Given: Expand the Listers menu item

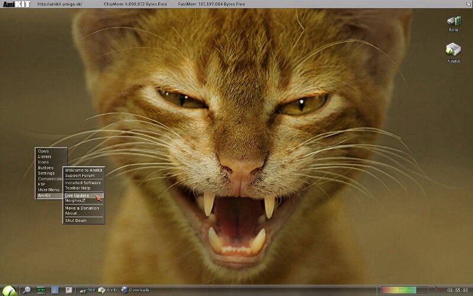Looking at the screenshot, I should point(45,157).
